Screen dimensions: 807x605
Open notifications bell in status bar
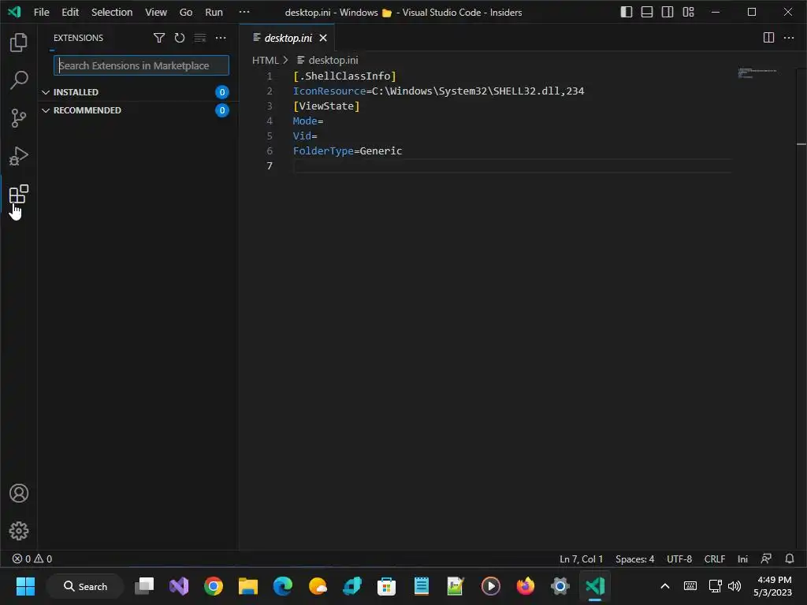pyautogui.click(x=790, y=559)
